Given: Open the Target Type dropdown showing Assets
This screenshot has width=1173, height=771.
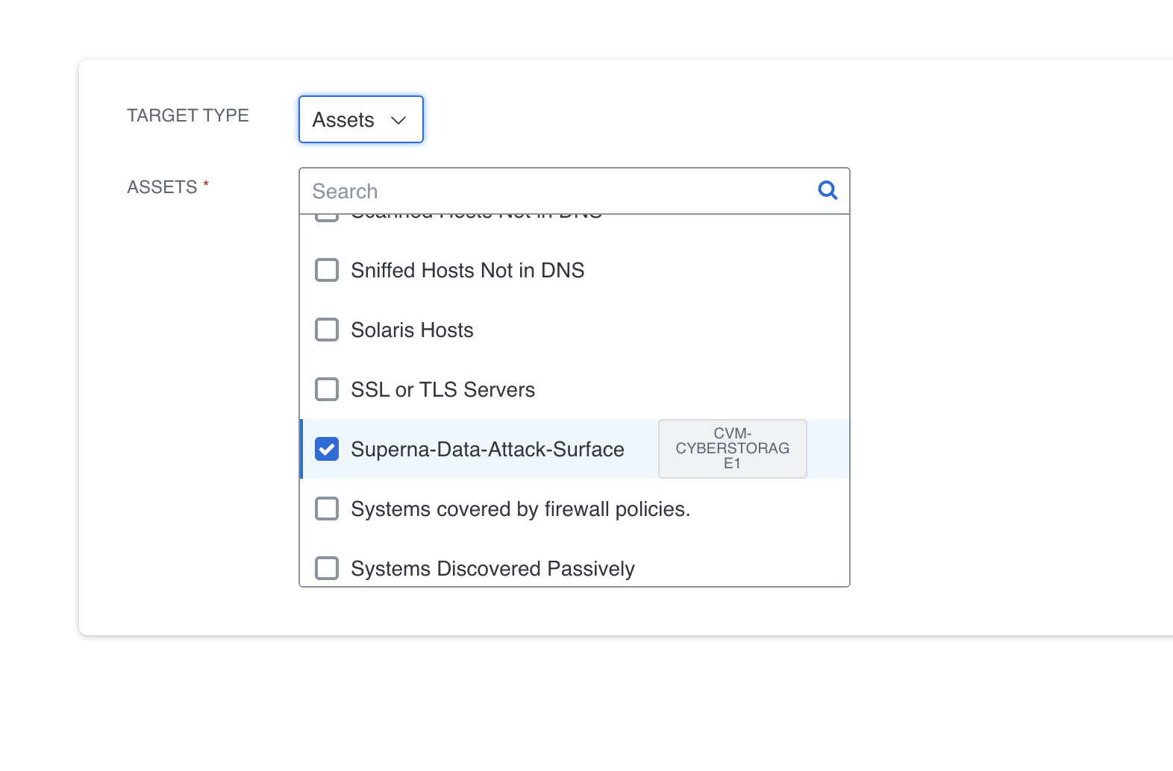Looking at the screenshot, I should pyautogui.click(x=360, y=119).
